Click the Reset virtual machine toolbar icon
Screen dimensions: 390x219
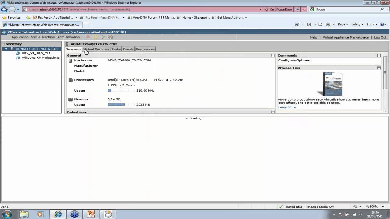111,37
